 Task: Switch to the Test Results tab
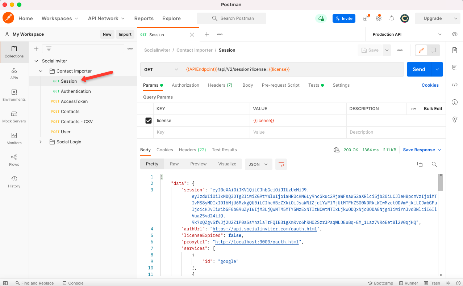click(224, 150)
